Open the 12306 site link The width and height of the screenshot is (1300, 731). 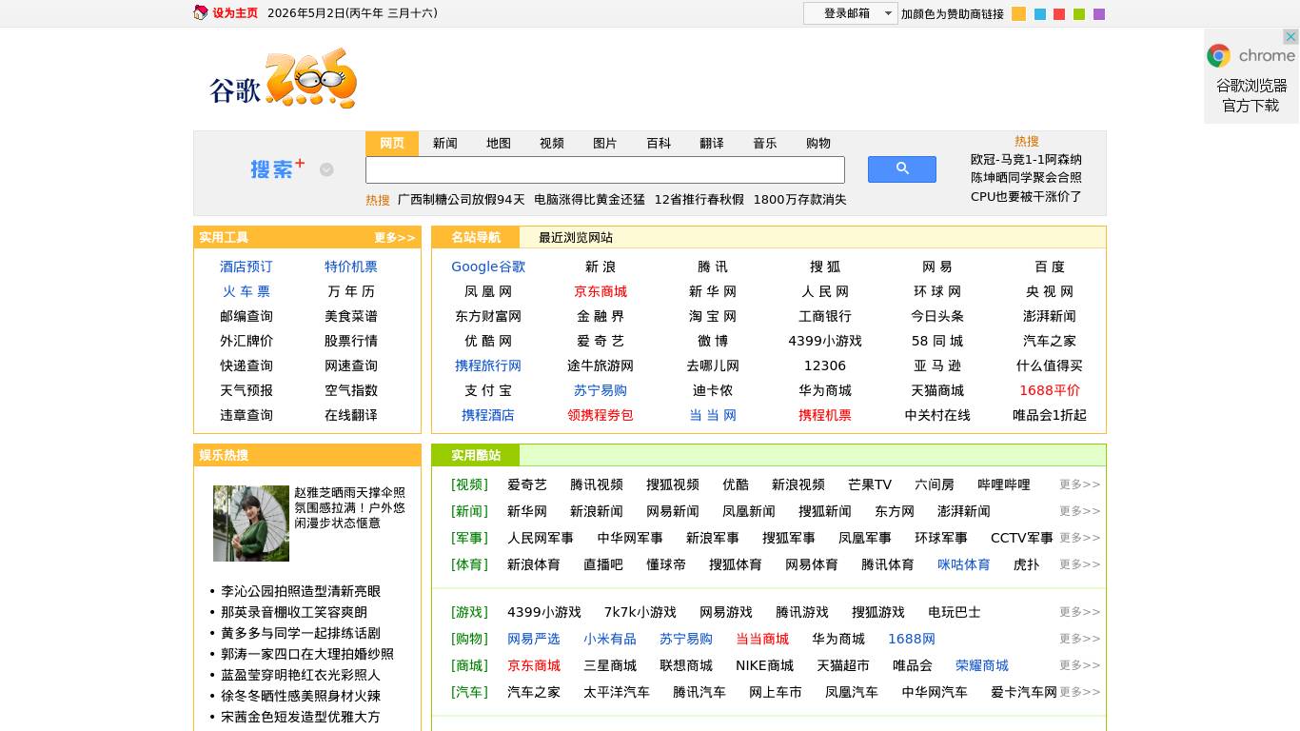pos(825,365)
